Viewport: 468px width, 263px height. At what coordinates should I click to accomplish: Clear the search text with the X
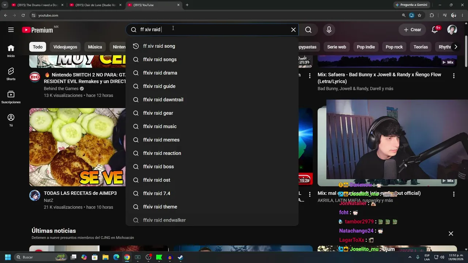tap(293, 30)
